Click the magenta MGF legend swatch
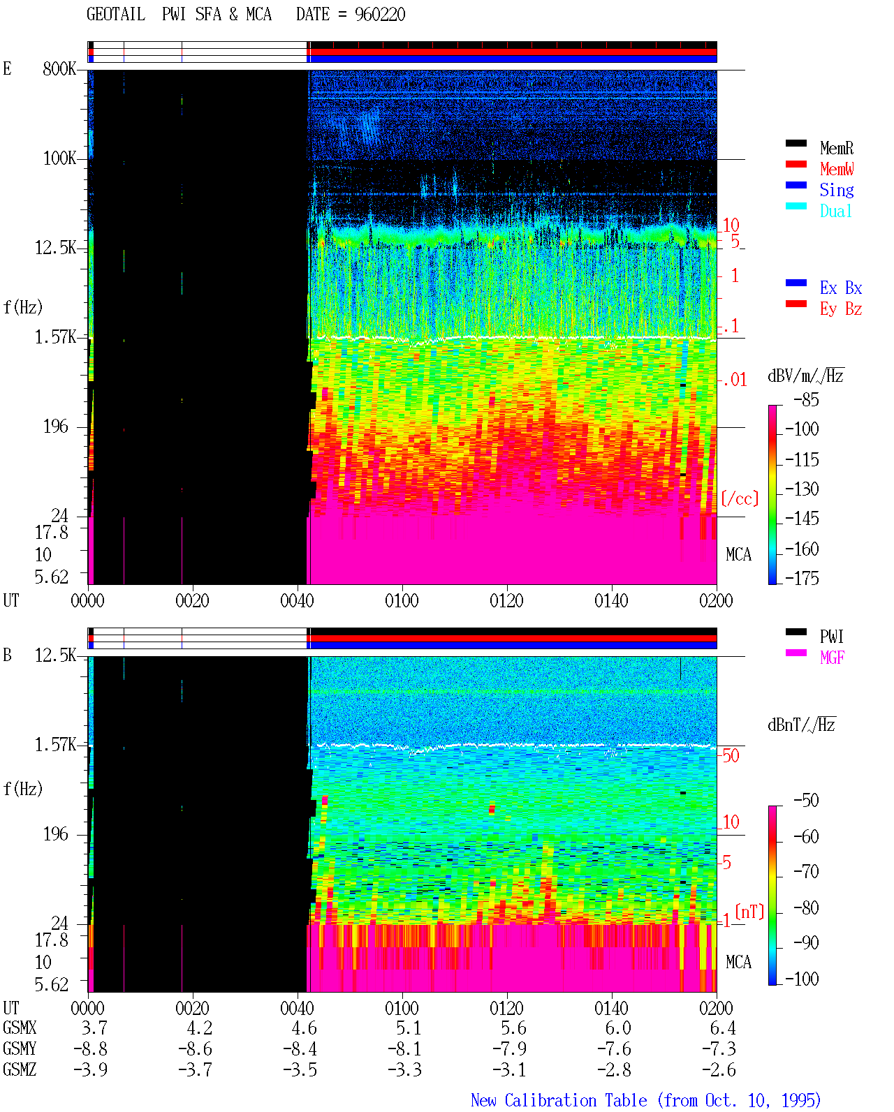 click(x=796, y=653)
